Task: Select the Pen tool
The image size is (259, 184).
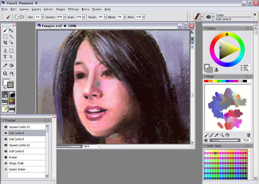Action: (x=5, y=51)
